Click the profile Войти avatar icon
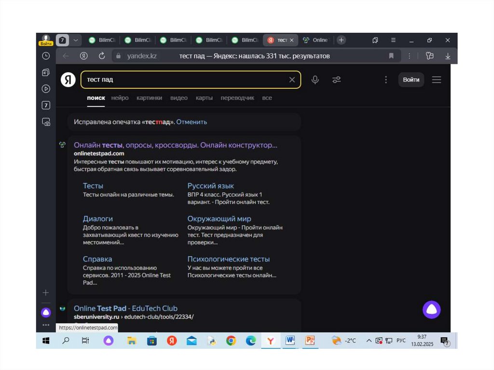Viewport: 494px width, 370px height. (46, 40)
